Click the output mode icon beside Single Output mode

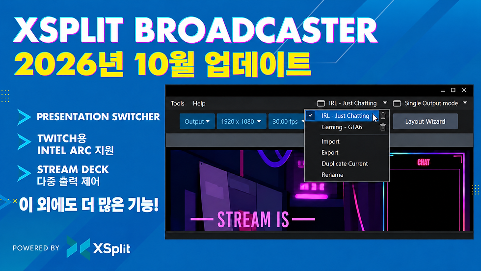[x=397, y=104]
